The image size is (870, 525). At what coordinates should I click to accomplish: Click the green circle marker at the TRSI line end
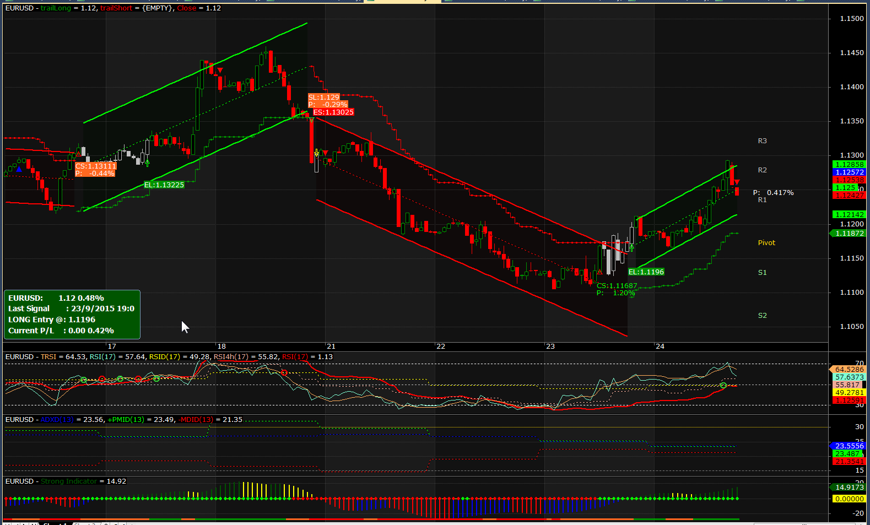pyautogui.click(x=723, y=386)
